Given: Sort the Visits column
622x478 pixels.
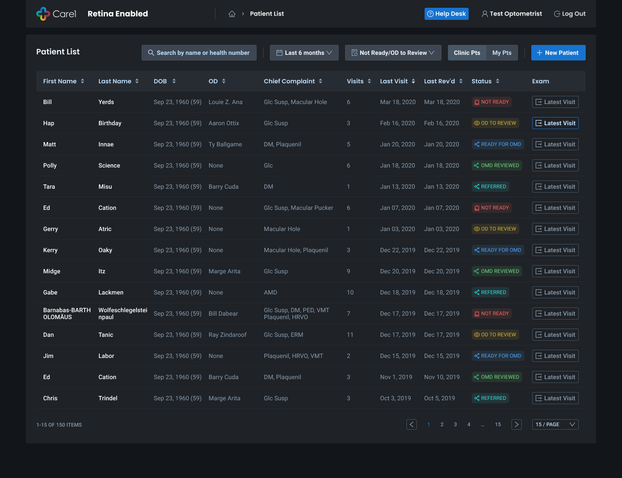Looking at the screenshot, I should coord(369,81).
